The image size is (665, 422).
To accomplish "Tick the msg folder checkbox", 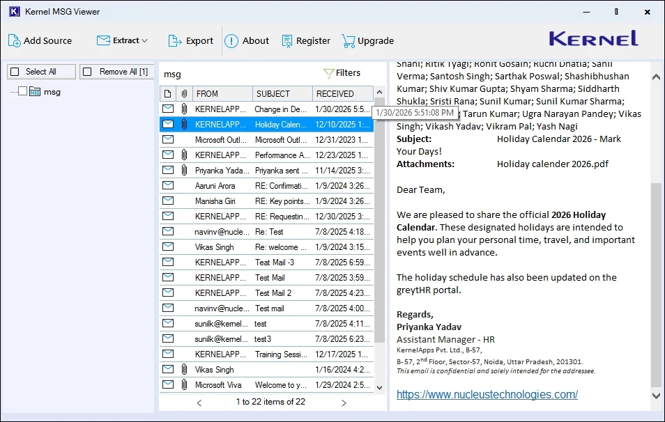I will tap(23, 91).
